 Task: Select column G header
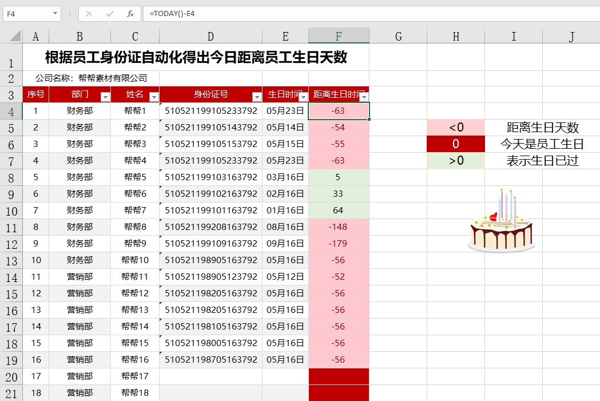[x=398, y=37]
